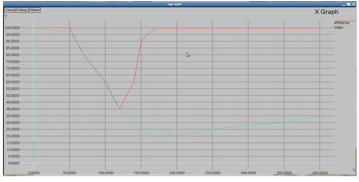
Task: Click y-axis value 5.0000
Action: point(13,157)
